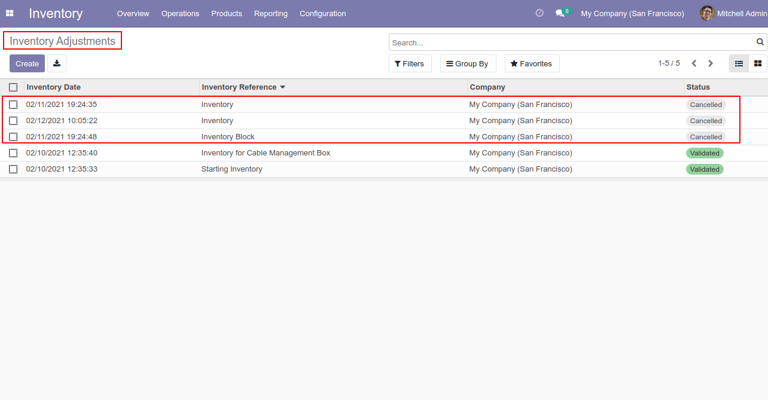Click the 1-5 / 5 pager counter
768x400 pixels.
tap(669, 63)
